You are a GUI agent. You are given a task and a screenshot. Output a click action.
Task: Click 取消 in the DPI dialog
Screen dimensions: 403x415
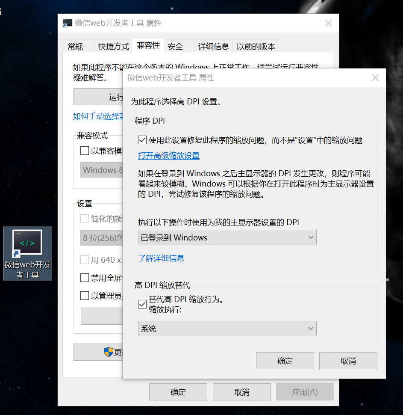click(x=348, y=361)
